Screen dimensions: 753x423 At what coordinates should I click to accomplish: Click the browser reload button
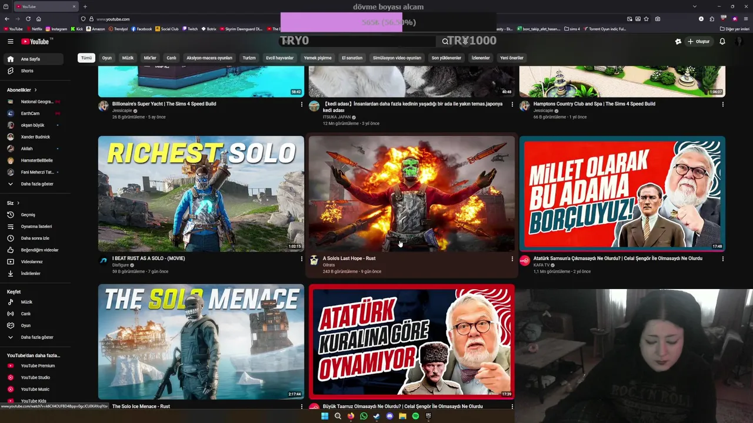click(x=28, y=19)
